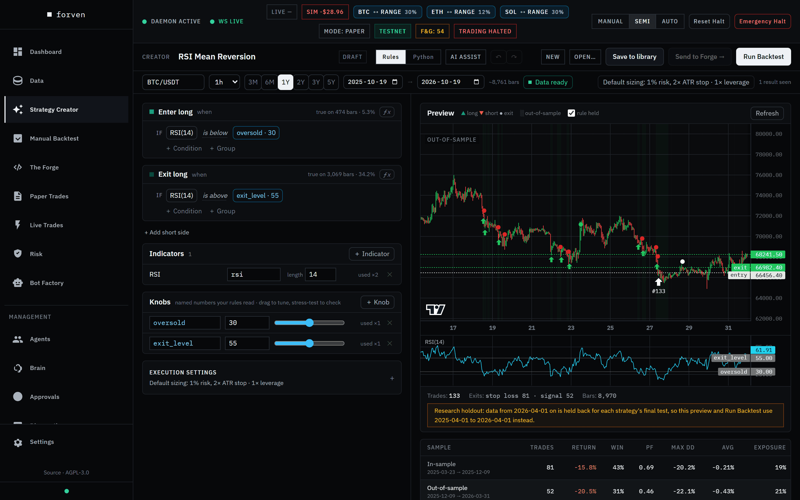Image resolution: width=800 pixels, height=500 pixels.
Task: Open the Risk shield icon
Action: click(x=18, y=254)
